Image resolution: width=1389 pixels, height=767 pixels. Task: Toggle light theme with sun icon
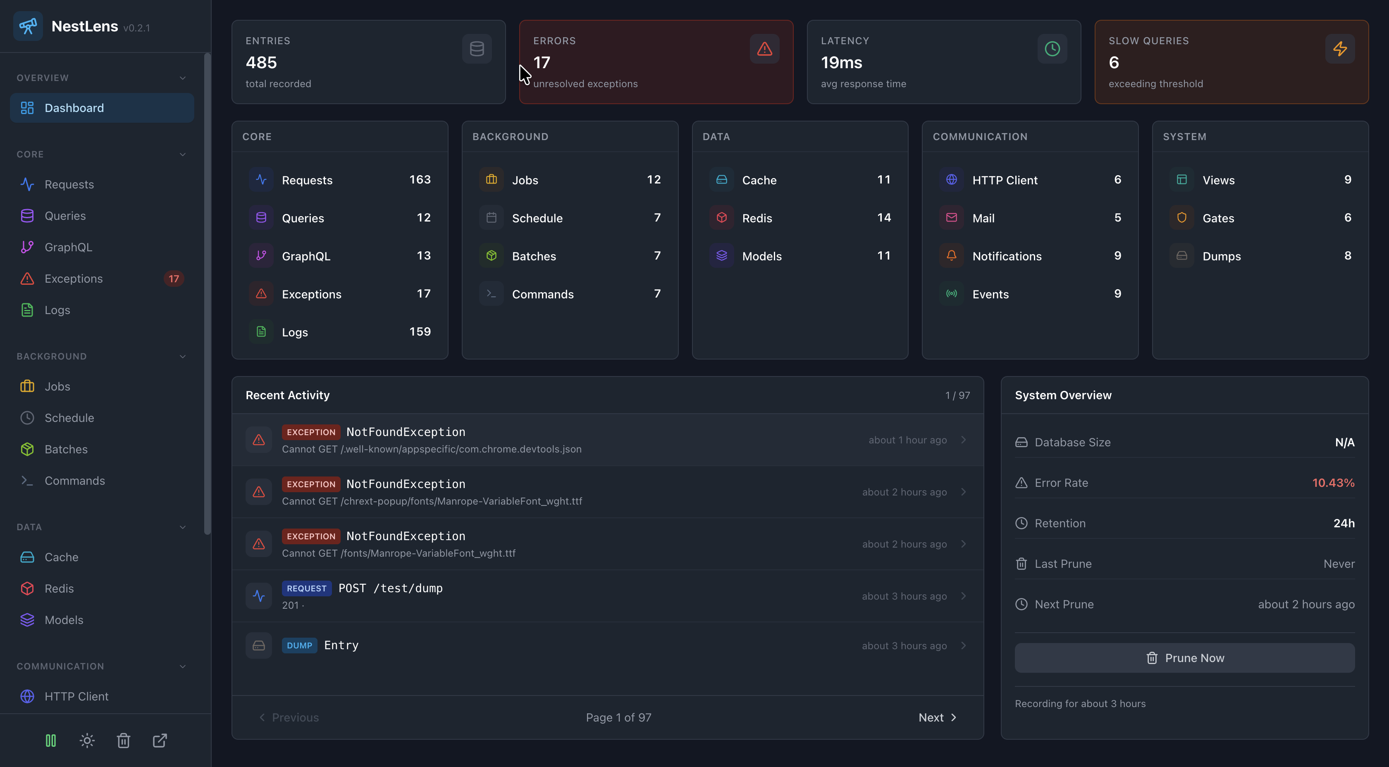(87, 741)
